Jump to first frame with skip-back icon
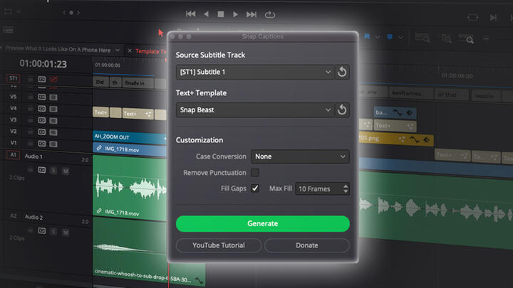Screen dimensions: 513x288 [190, 14]
